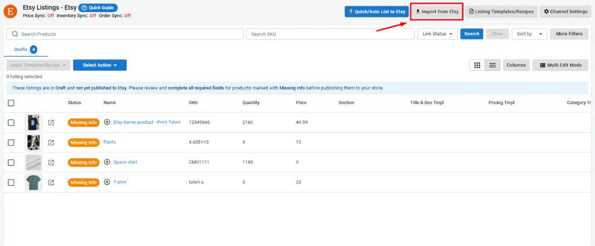This screenshot has width=595, height=246.
Task: Open external link for Space shirt row
Action: click(x=51, y=162)
